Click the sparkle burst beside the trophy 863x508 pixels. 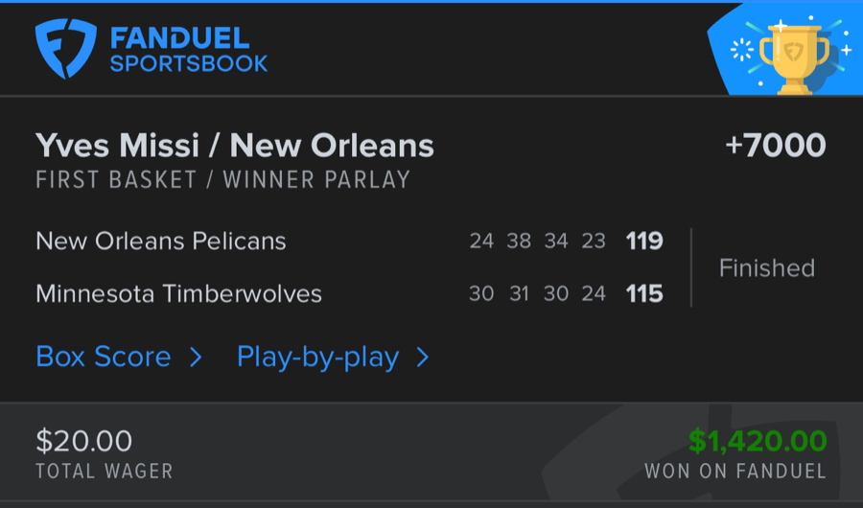click(740, 50)
